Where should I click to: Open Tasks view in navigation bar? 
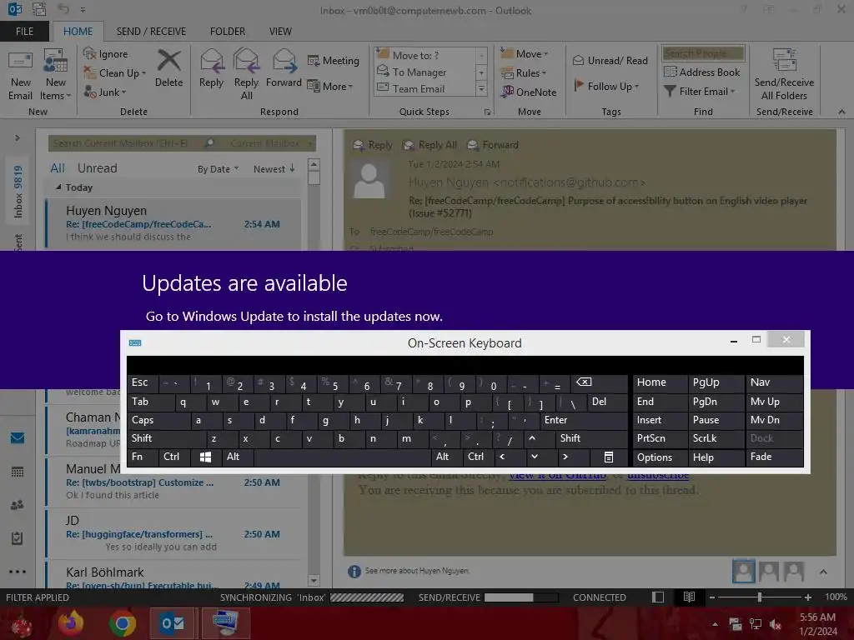(18, 538)
